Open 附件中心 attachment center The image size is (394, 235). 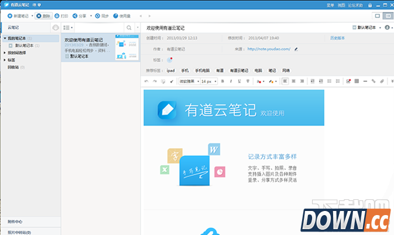point(15,222)
